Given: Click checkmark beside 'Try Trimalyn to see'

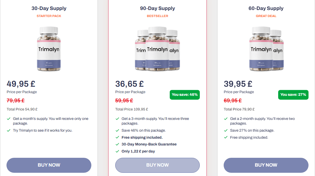Looking at the screenshot, I should pos(9,130).
